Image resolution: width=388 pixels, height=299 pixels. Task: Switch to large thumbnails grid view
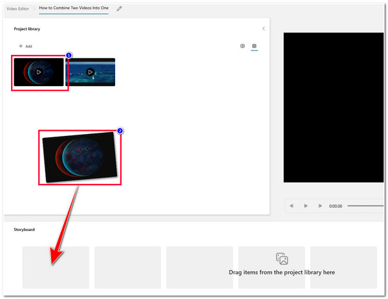coord(242,46)
